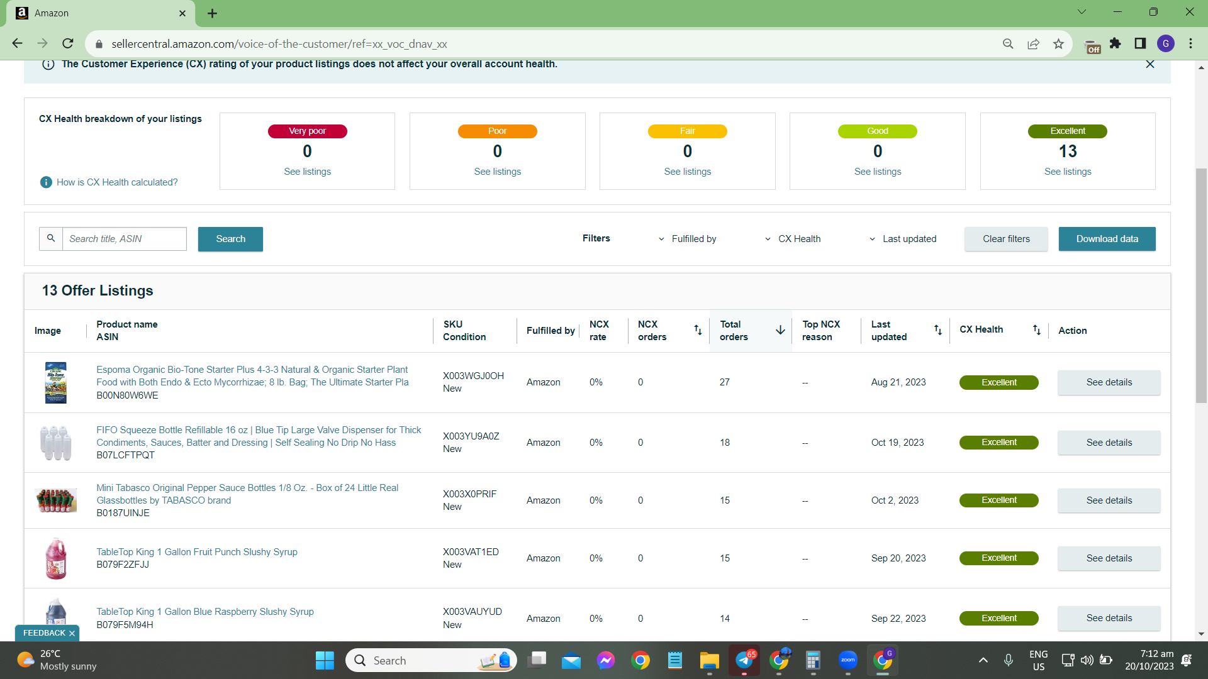
Task: Click Clear filters
Action: [1006, 239]
